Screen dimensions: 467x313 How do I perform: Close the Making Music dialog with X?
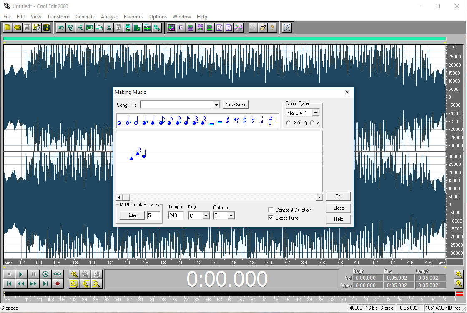[347, 93]
